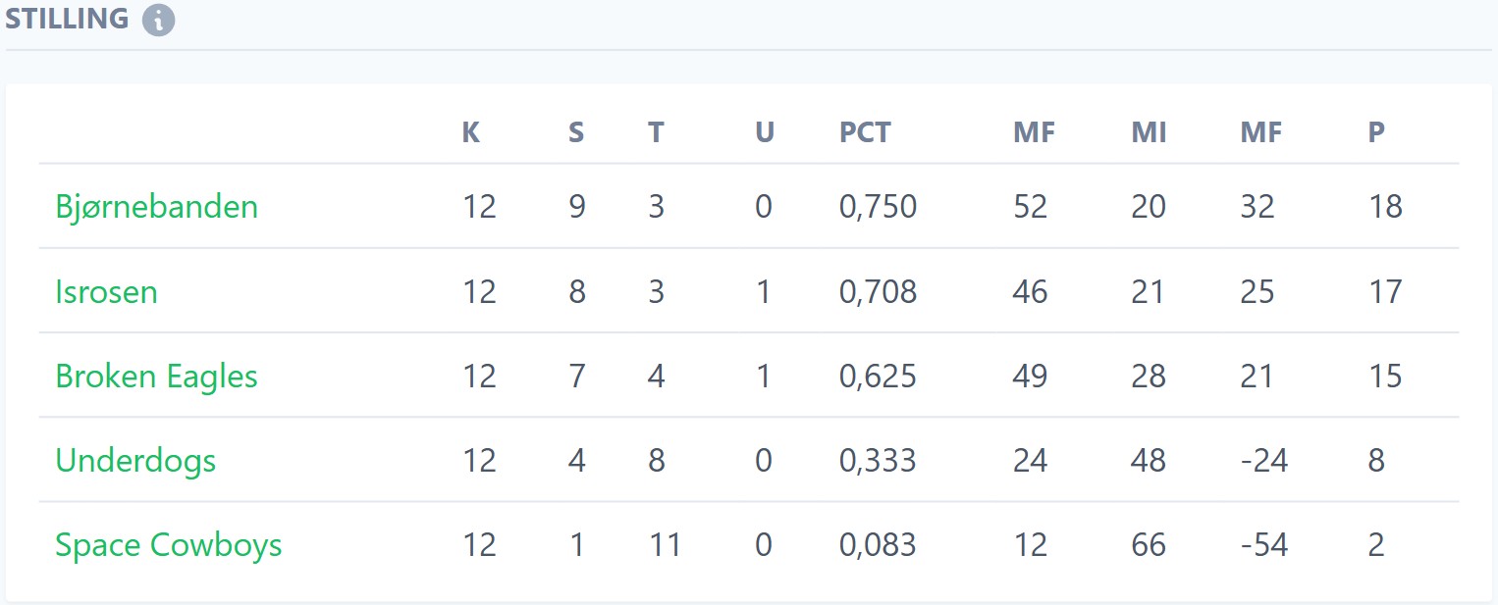Click the PCT column header
The width and height of the screenshot is (1498, 605).
[x=865, y=132]
